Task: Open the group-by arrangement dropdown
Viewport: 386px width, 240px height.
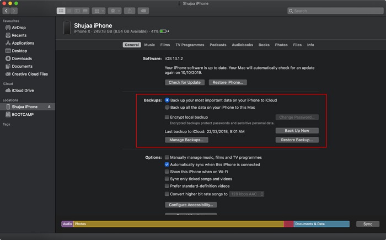Action: click(99, 10)
